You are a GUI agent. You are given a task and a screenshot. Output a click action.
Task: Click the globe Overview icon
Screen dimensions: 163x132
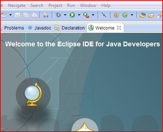click(x=33, y=94)
